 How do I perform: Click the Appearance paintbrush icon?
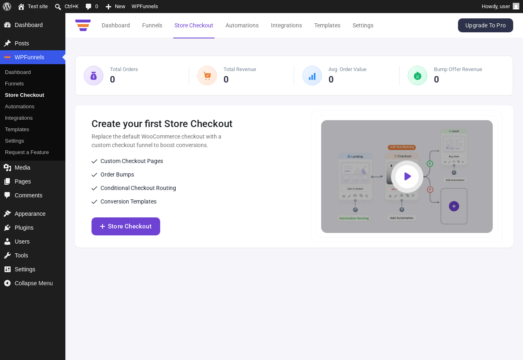click(x=7, y=214)
